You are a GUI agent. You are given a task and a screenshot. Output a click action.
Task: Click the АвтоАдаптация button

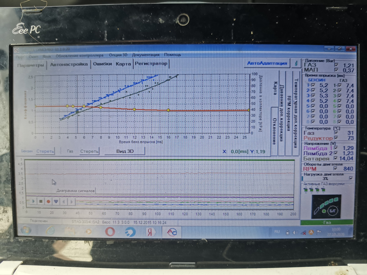267,63
